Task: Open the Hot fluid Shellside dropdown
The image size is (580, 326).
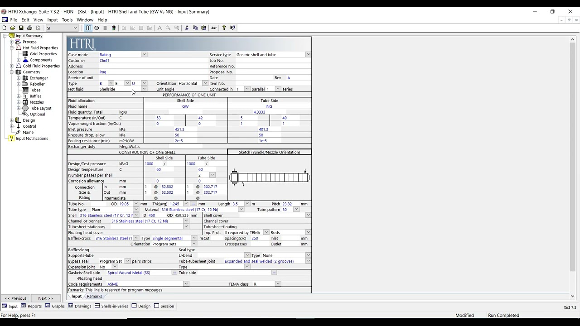Action: [144, 89]
